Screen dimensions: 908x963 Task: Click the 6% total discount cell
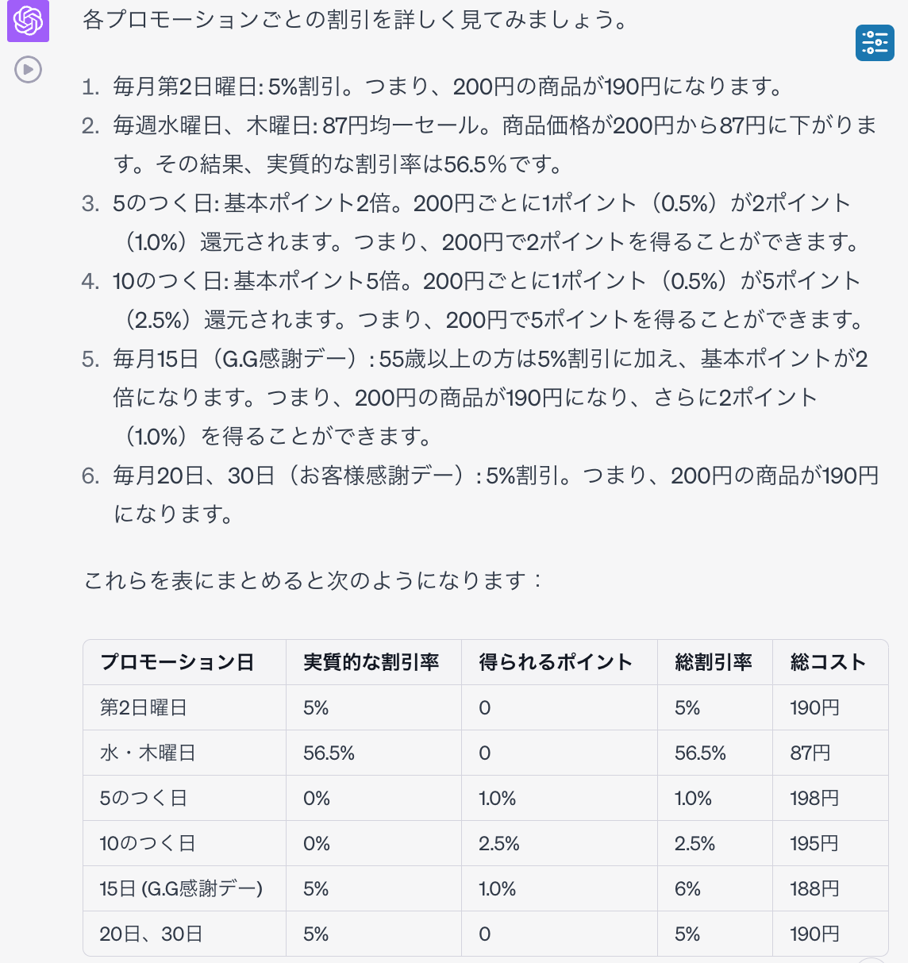pos(687,888)
